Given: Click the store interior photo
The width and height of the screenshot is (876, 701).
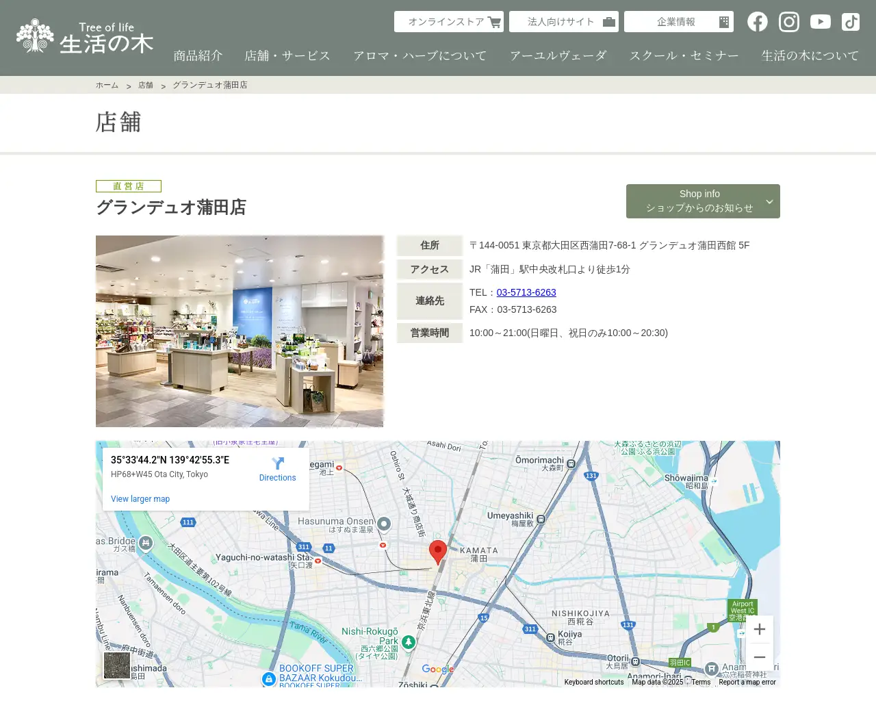Looking at the screenshot, I should pyautogui.click(x=240, y=331).
